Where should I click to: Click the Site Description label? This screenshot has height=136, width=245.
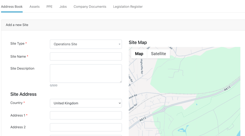22,68
